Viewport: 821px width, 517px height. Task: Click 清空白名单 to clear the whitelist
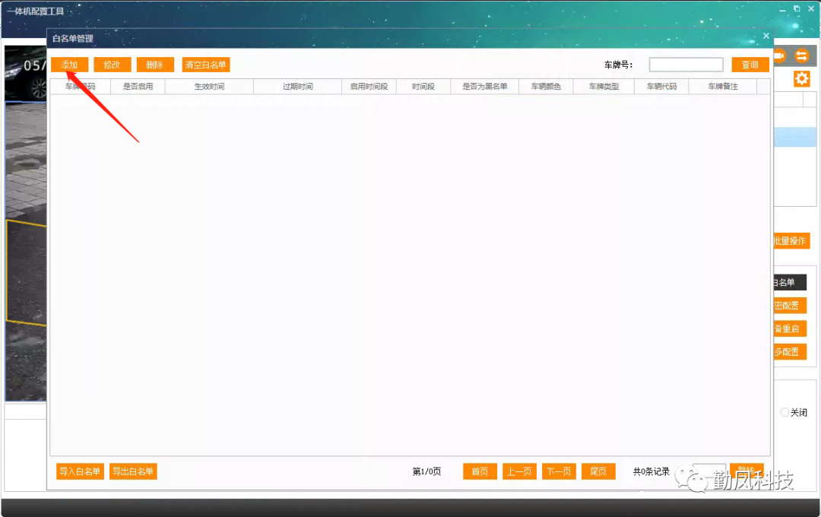(x=205, y=65)
